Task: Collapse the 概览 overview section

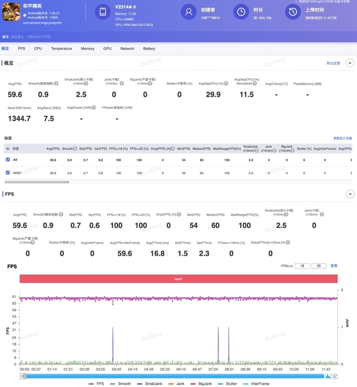Action: pos(350,63)
